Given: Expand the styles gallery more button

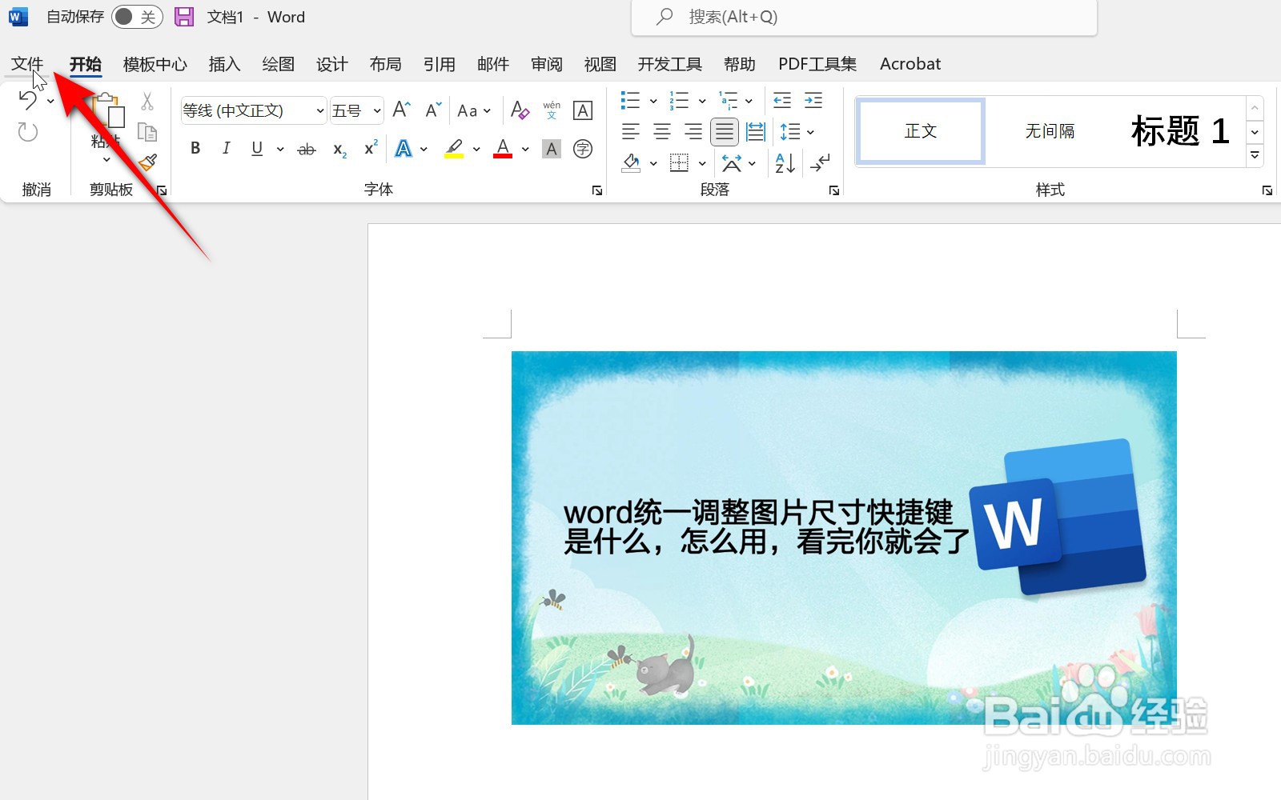Looking at the screenshot, I should (x=1255, y=155).
